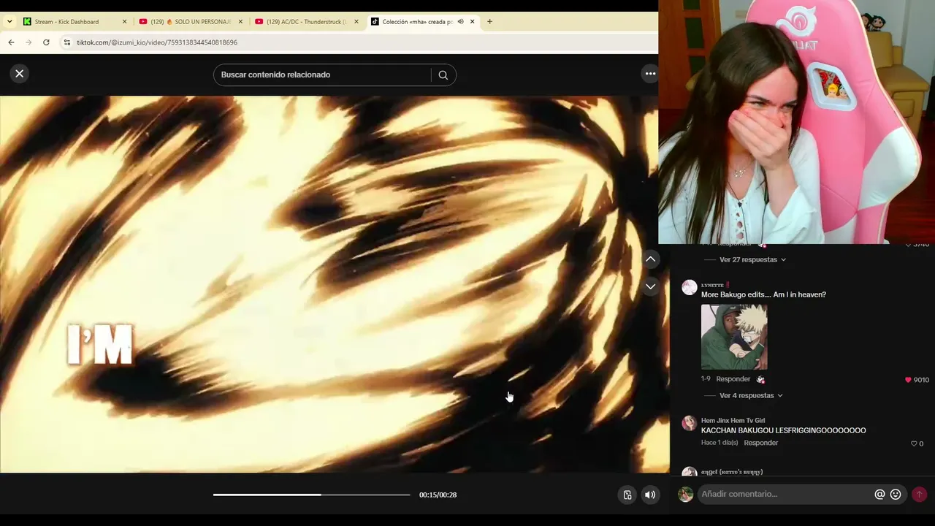The width and height of the screenshot is (935, 526).
Task: Go back in browser history
Action: click(x=11, y=42)
